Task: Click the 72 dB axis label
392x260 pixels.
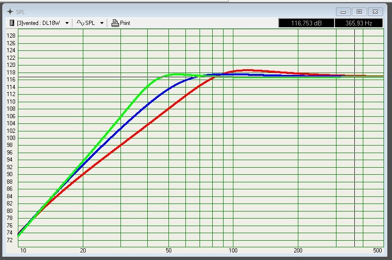Action: (x=9, y=240)
